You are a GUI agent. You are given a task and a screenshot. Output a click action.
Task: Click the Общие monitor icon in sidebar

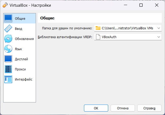8,18
